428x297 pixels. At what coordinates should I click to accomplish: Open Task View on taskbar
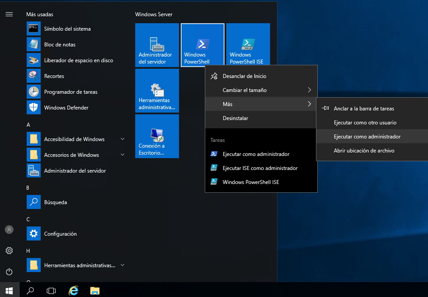coord(51,291)
